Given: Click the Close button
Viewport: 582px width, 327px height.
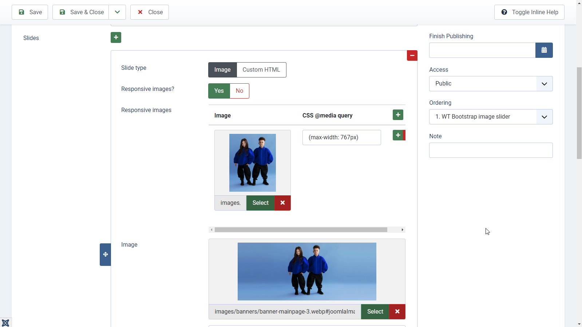Looking at the screenshot, I should coord(150,12).
